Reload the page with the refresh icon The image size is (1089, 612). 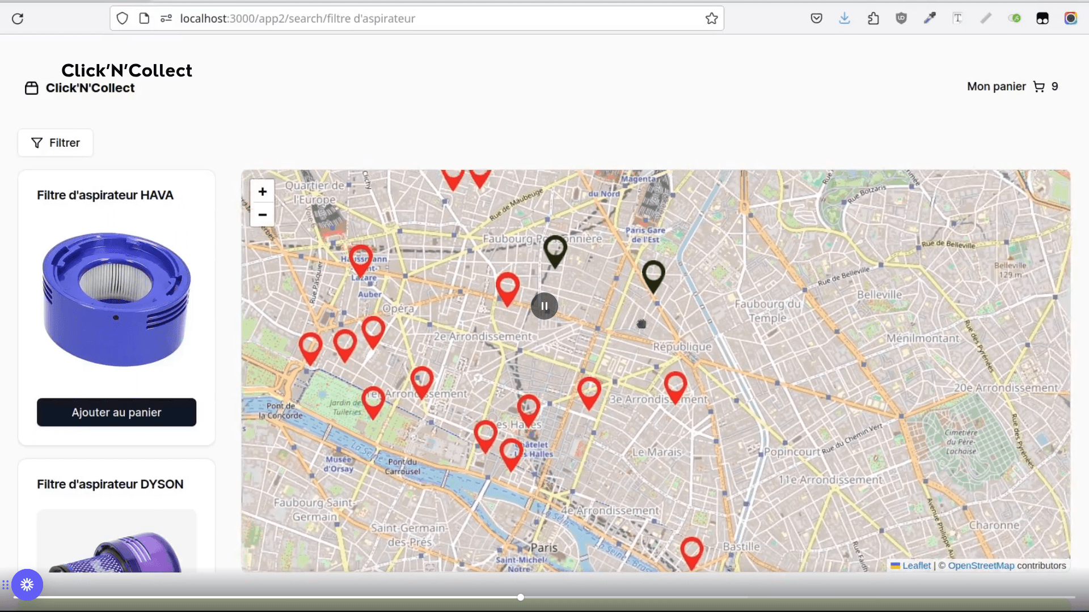(18, 19)
